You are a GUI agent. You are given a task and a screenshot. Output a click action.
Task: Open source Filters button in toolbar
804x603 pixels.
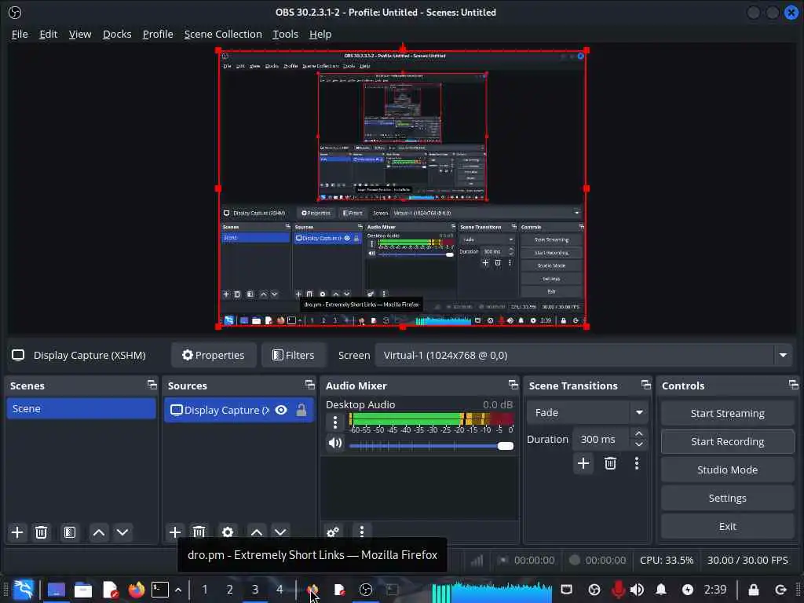294,356
